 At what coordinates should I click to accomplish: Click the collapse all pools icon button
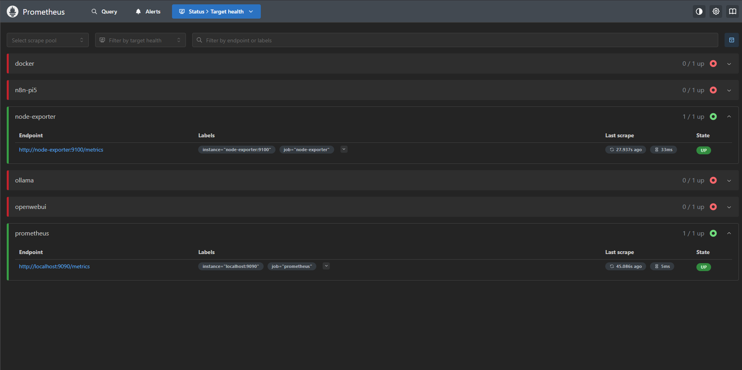pyautogui.click(x=732, y=40)
